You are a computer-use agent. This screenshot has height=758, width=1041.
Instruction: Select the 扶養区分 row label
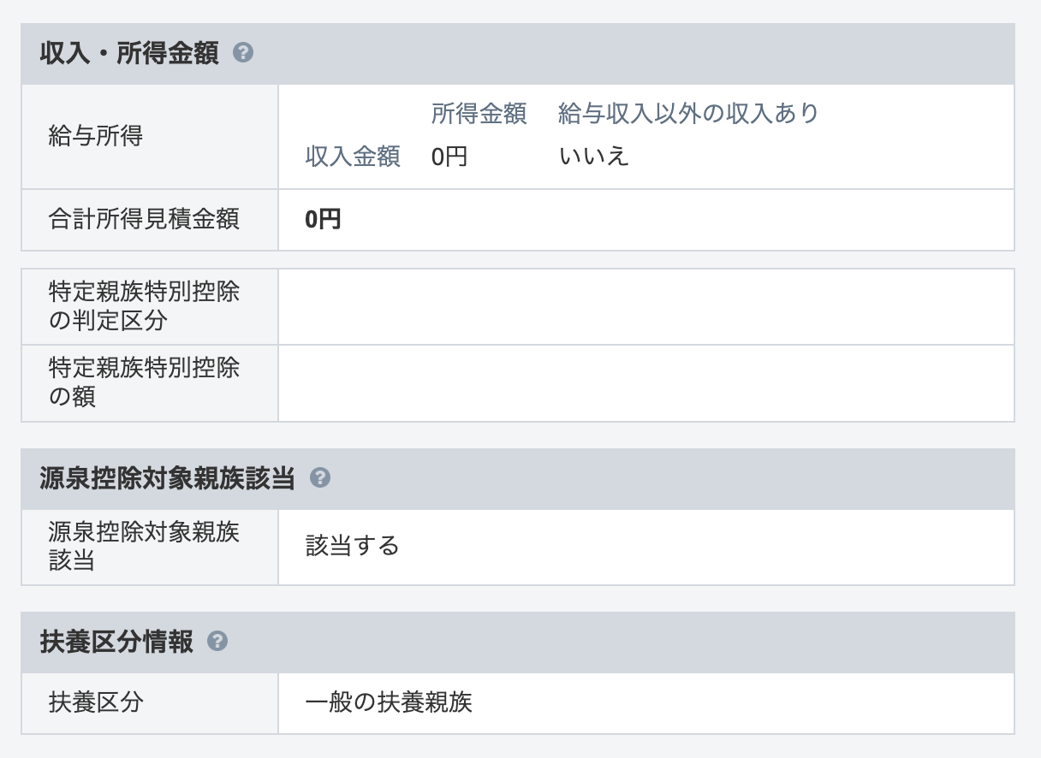click(96, 703)
